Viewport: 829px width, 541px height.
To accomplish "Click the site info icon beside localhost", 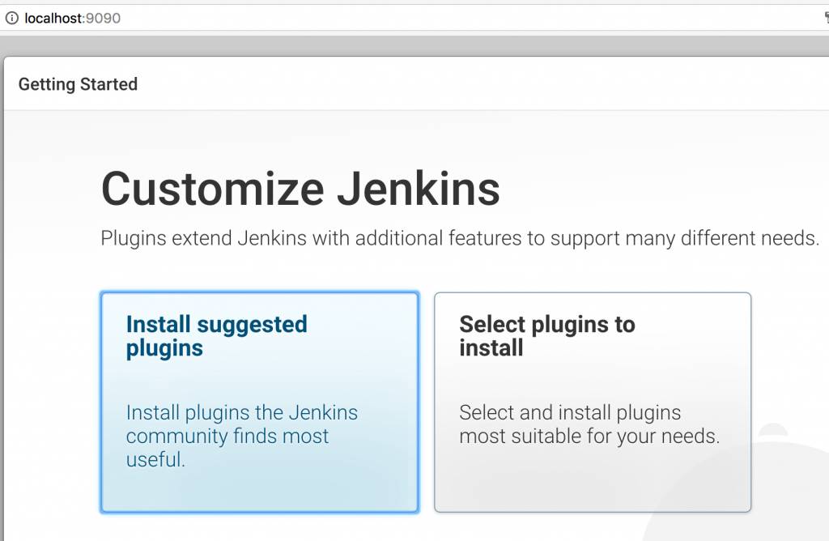I will (x=11, y=18).
